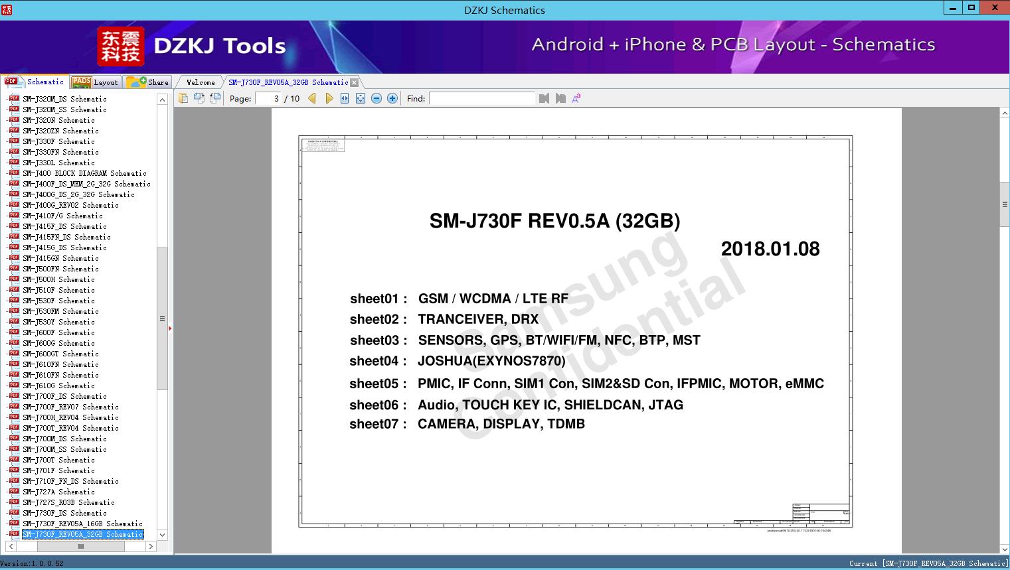Collapse sidebar using the red splitter arrow
This screenshot has width=1010, height=570.
170,328
